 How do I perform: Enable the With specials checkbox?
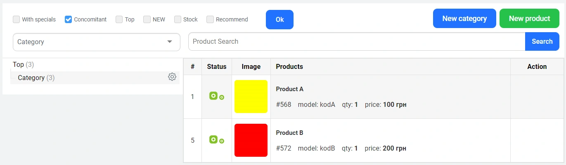point(17,19)
